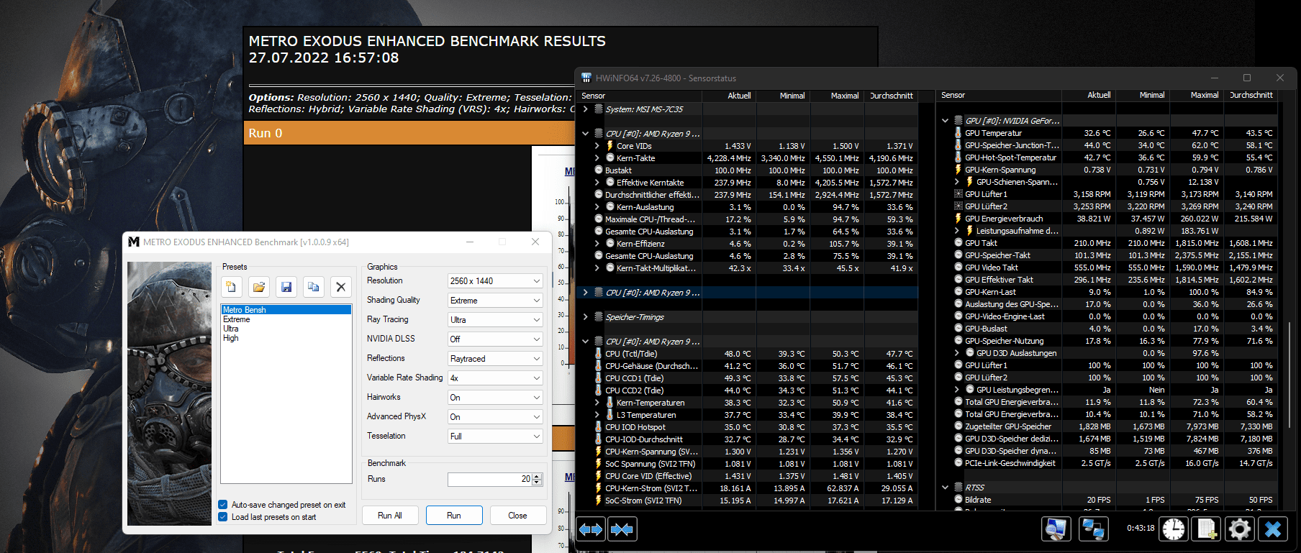Create a new preset in Metro Benchmark
The height and width of the screenshot is (553, 1301).
(x=232, y=287)
